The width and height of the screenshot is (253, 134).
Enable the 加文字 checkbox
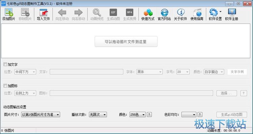click(5, 64)
